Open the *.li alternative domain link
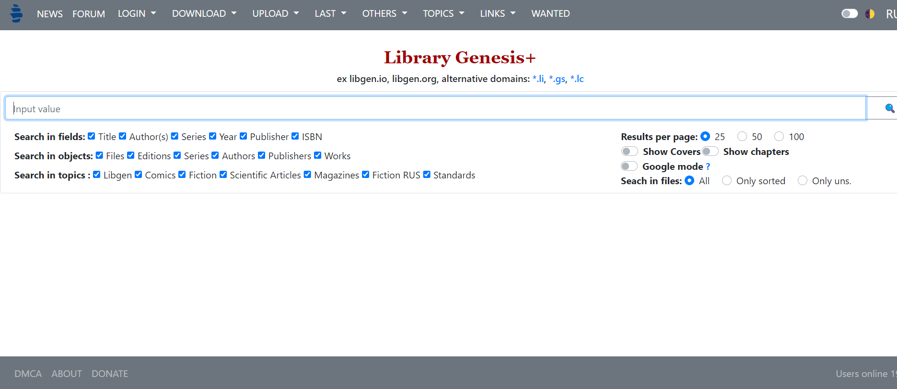Image resolution: width=897 pixels, height=389 pixels. point(538,79)
